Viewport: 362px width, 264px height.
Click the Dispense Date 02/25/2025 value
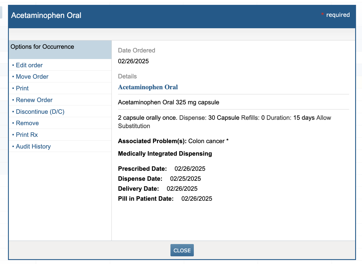185,179
